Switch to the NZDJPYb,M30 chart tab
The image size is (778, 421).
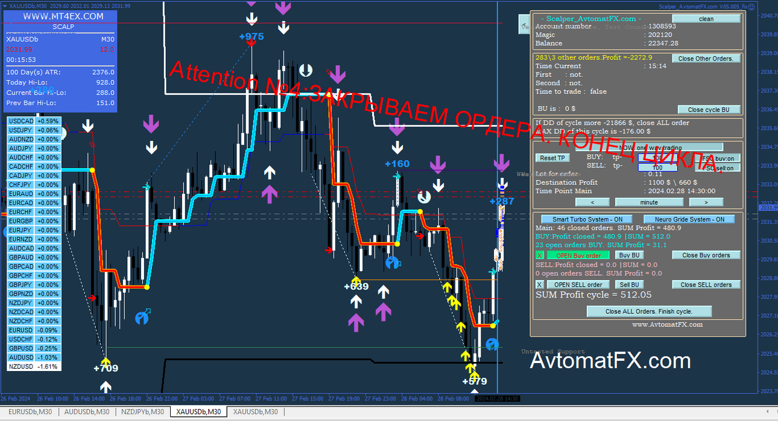click(142, 412)
